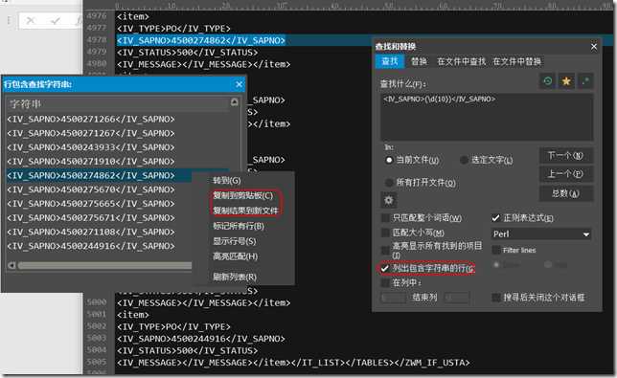Choose 高亮匹配(H) menu item
This screenshot has height=378, width=617.
(x=236, y=256)
